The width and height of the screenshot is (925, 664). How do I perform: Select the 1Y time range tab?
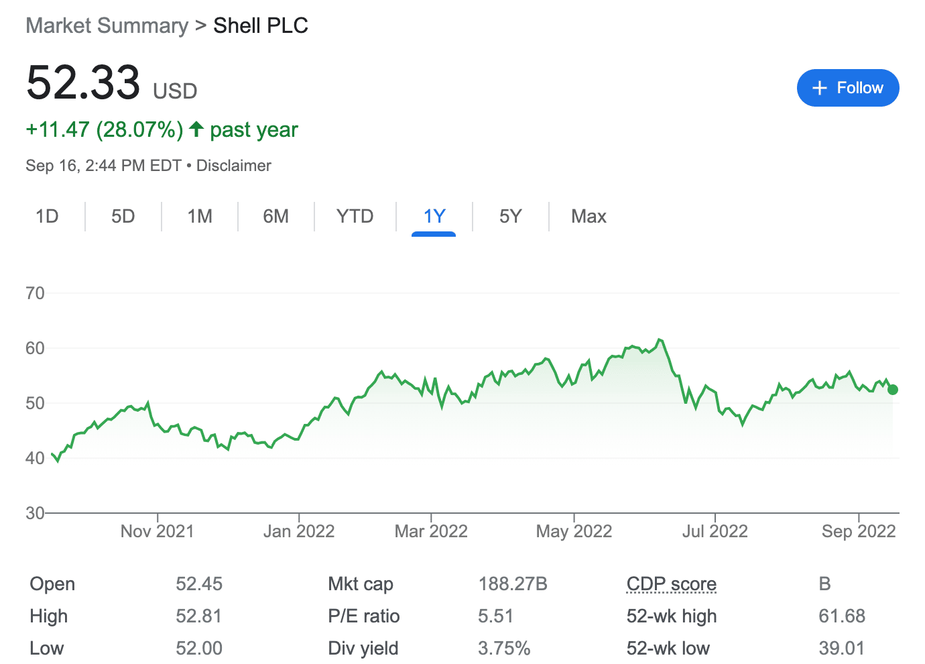click(434, 216)
